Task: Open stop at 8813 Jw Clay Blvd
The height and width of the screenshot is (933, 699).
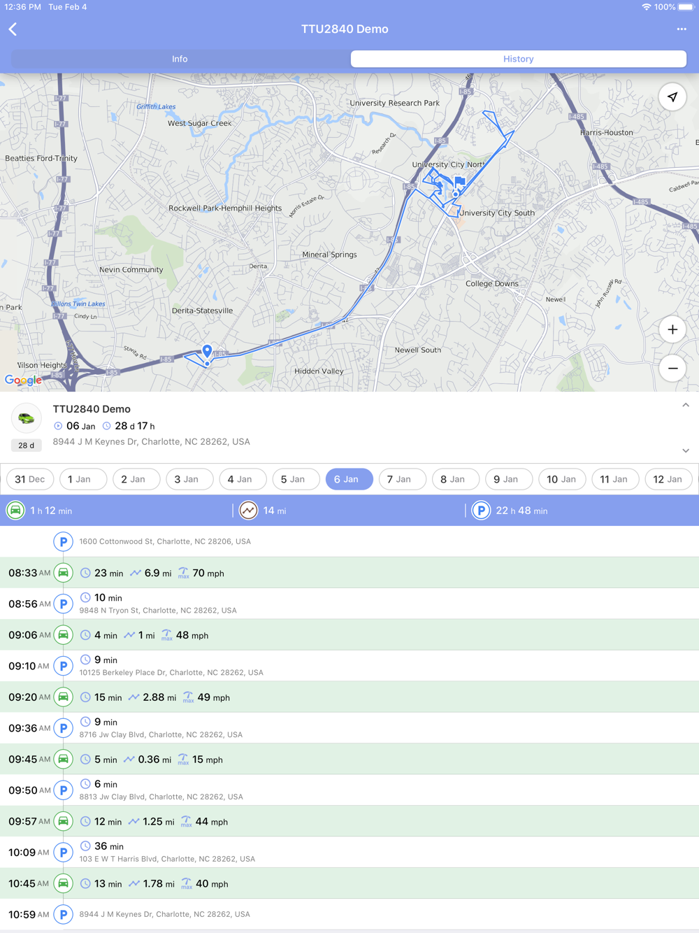Action: tap(349, 790)
